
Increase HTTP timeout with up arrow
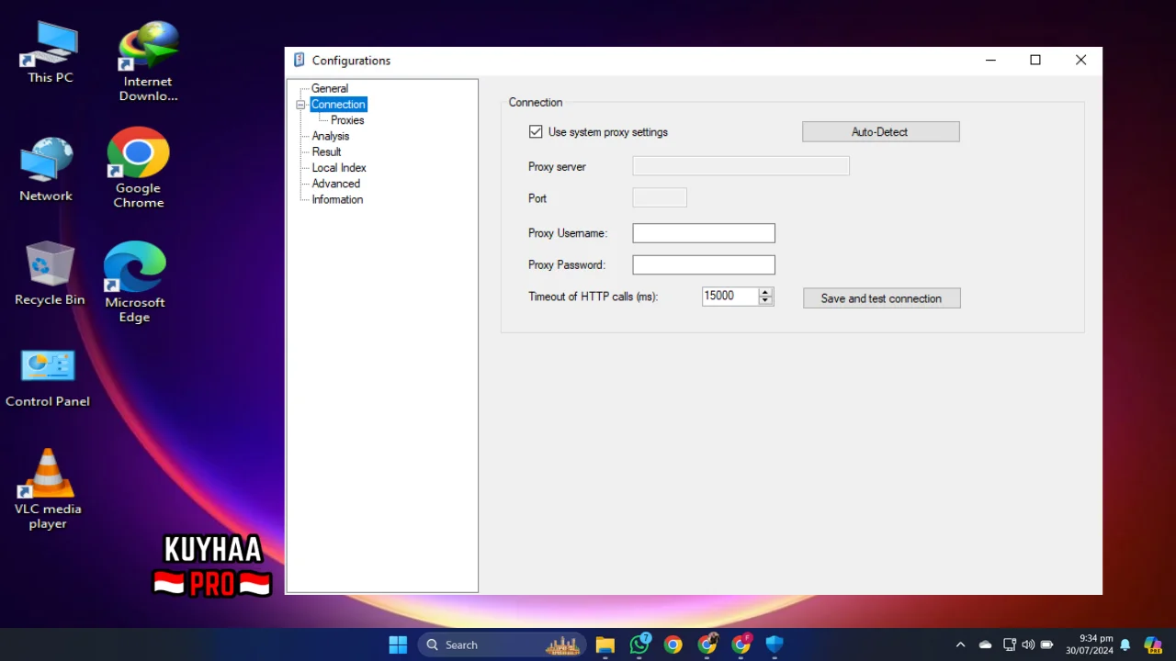pyautogui.click(x=765, y=292)
